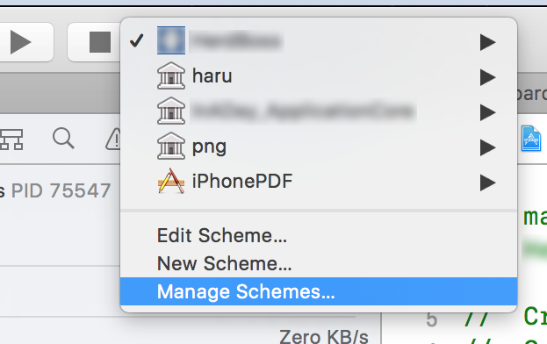Image resolution: width=547 pixels, height=344 pixels.
Task: Expand the haru scheme submenu arrow
Action: (x=487, y=77)
